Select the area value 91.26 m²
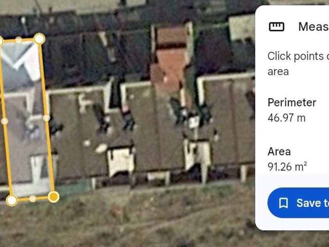 [287, 167]
